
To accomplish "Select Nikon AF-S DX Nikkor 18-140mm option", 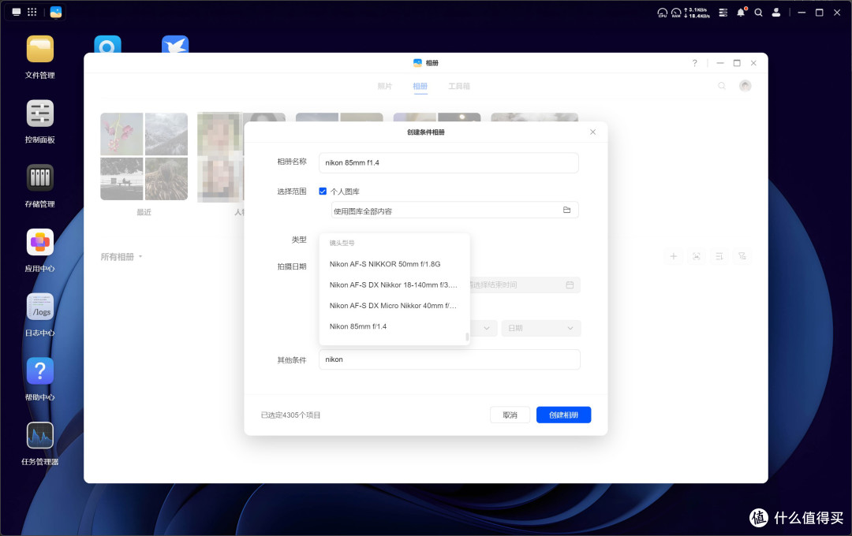I will (394, 285).
